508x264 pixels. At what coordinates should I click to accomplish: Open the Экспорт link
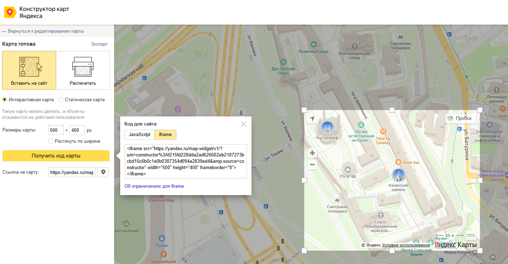pyautogui.click(x=99, y=44)
